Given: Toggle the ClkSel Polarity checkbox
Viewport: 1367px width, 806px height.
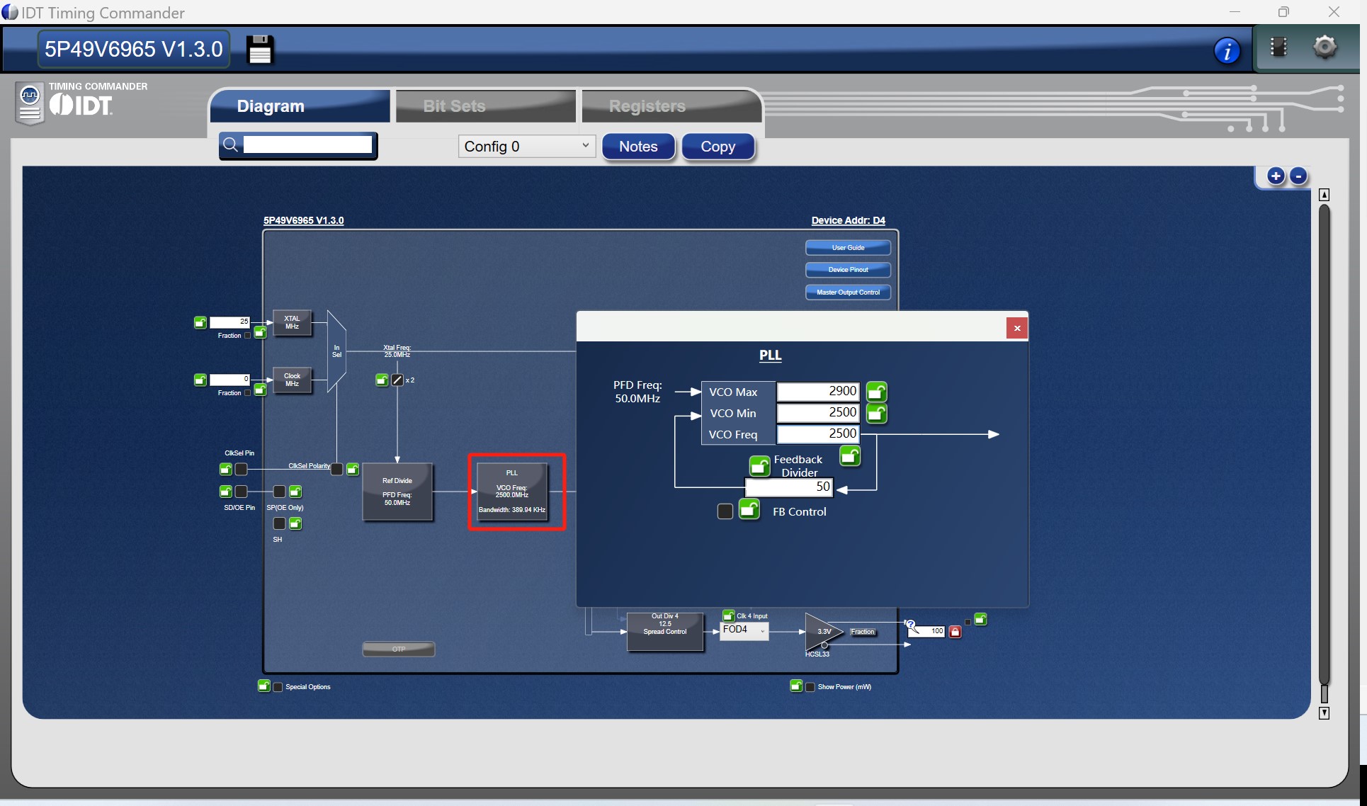Looking at the screenshot, I should (x=337, y=469).
